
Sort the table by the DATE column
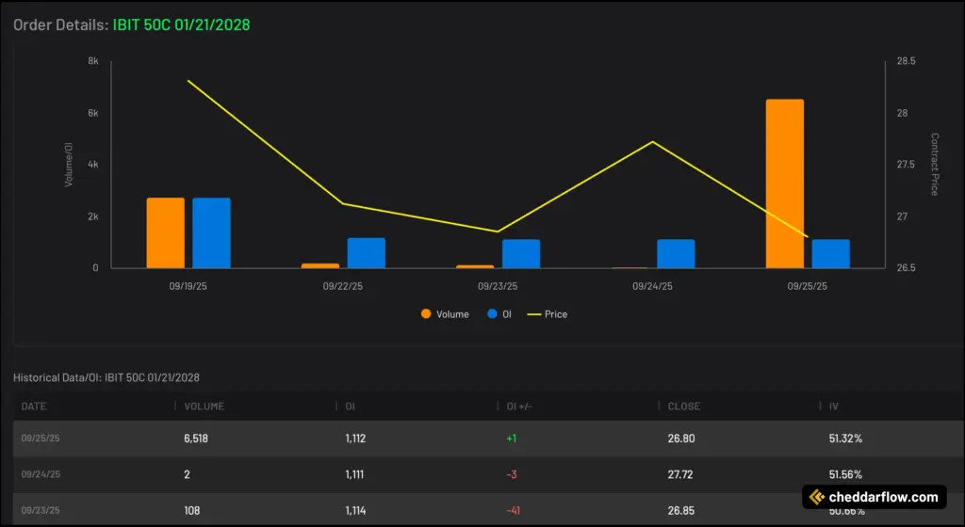(34, 406)
